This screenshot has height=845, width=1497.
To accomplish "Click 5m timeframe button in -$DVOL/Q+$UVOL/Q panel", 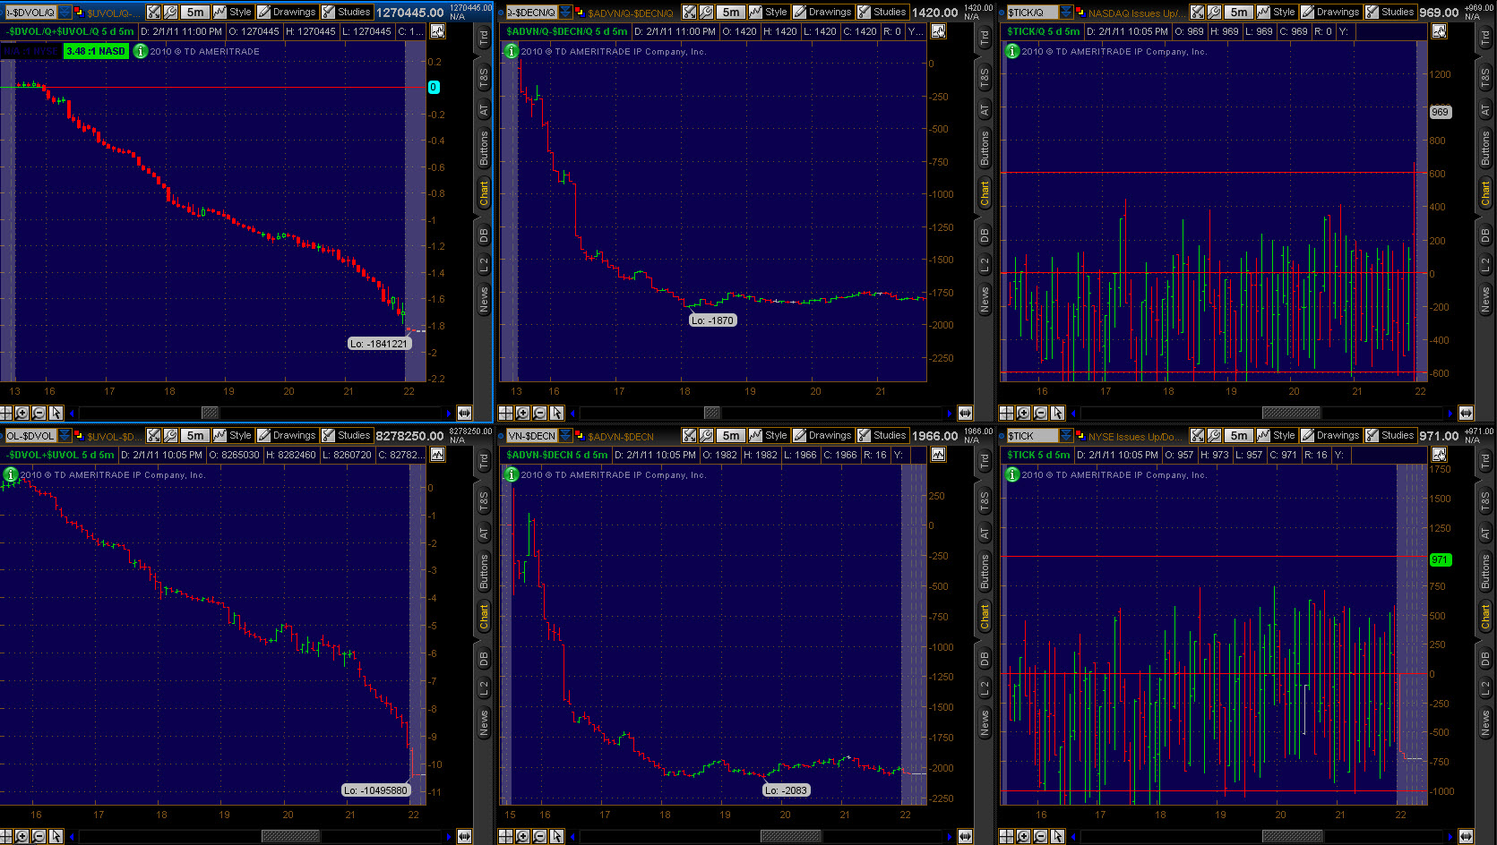I will click(x=194, y=12).
